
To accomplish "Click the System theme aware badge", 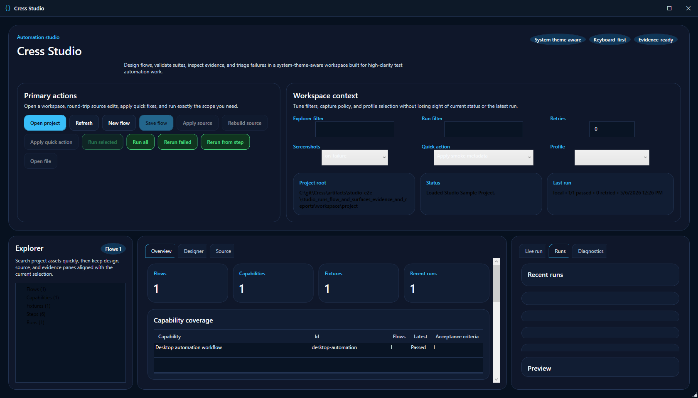I will pos(558,40).
